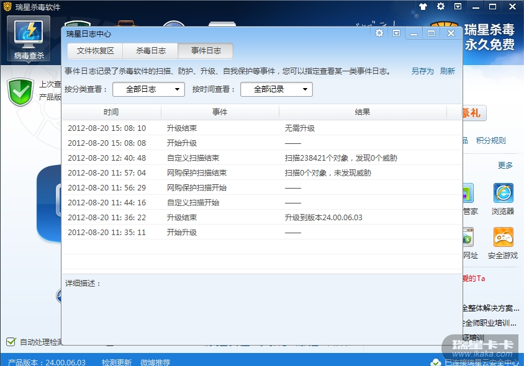Click the 另存为 save-as link
The width and height of the screenshot is (524, 366).
tap(422, 71)
